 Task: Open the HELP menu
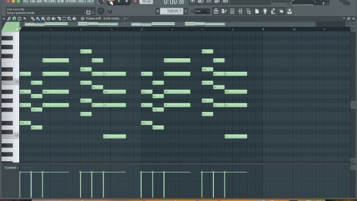[x=90, y=1]
